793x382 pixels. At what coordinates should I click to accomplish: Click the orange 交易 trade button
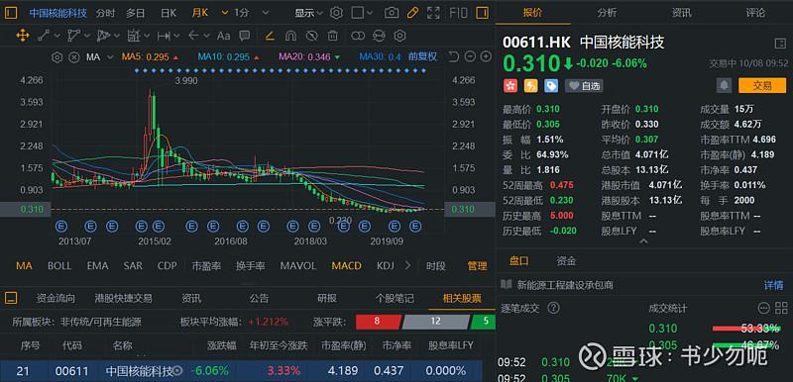762,86
